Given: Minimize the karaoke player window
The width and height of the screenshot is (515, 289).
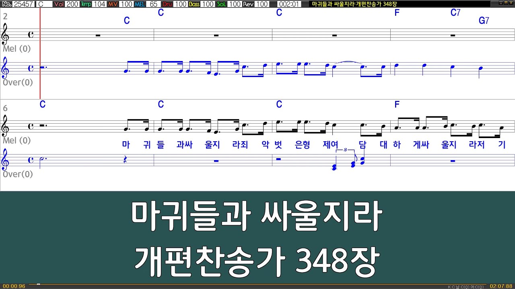Looking at the screenshot, I should tap(500, 3).
